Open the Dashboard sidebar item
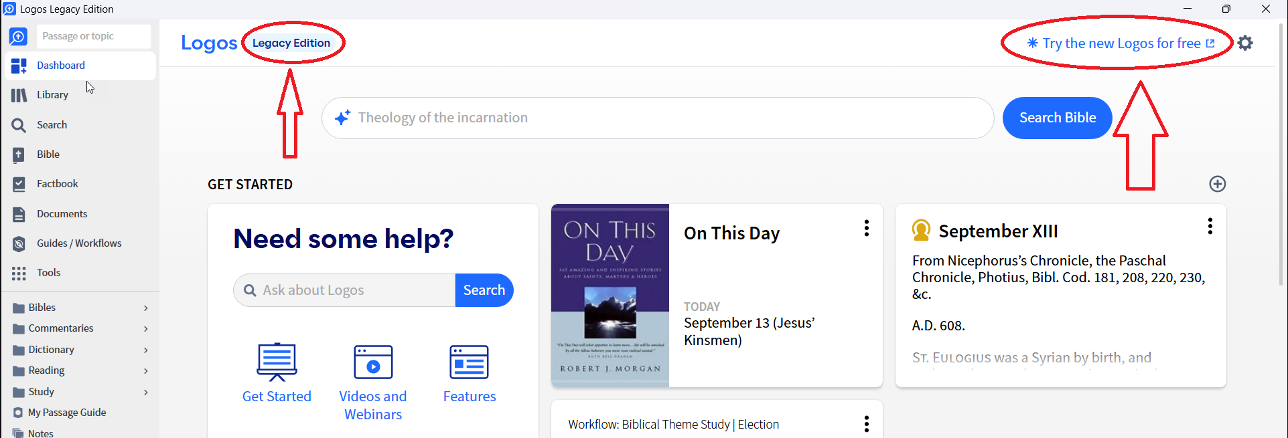This screenshot has height=438, width=1288. click(80, 66)
